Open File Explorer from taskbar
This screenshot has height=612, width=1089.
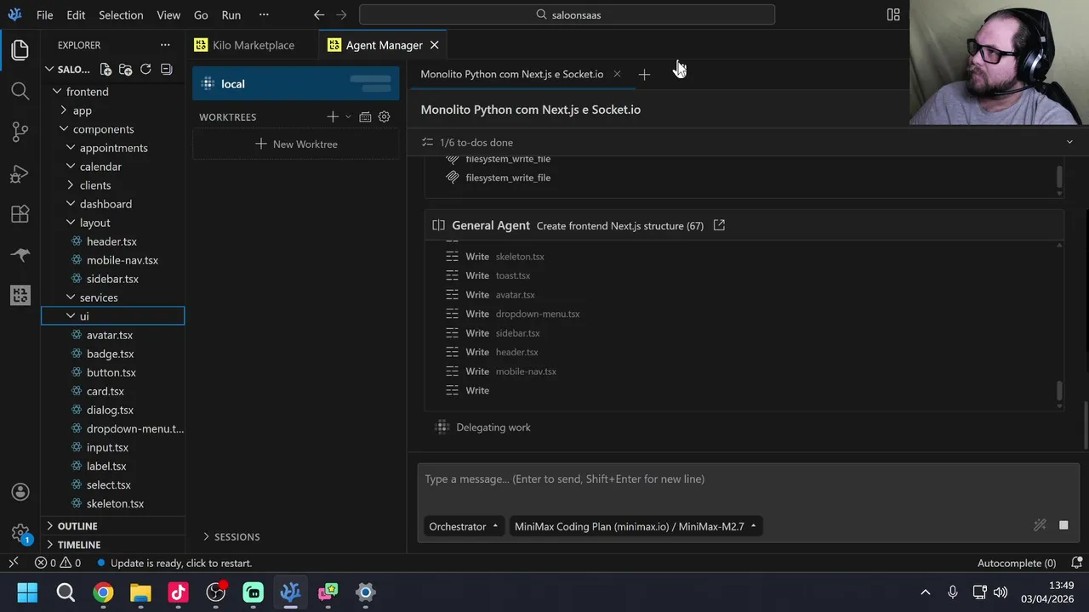click(x=140, y=592)
